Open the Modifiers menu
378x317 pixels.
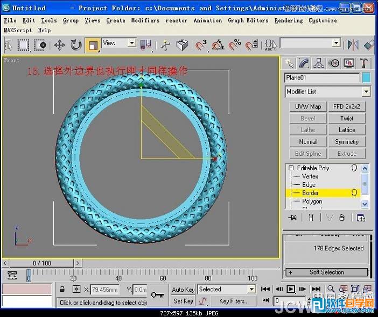(x=145, y=20)
